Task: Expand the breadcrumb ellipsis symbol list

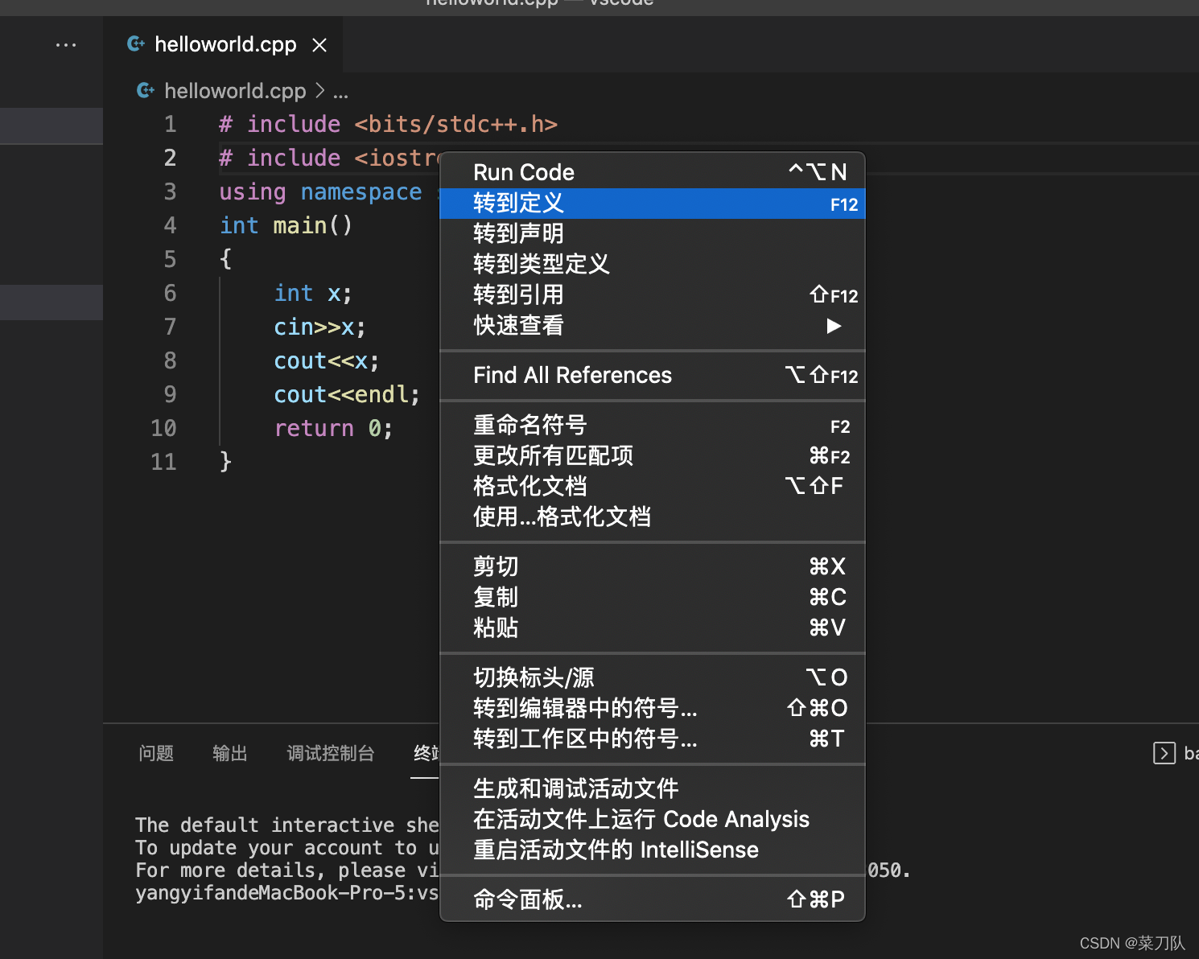Action: coord(341,93)
